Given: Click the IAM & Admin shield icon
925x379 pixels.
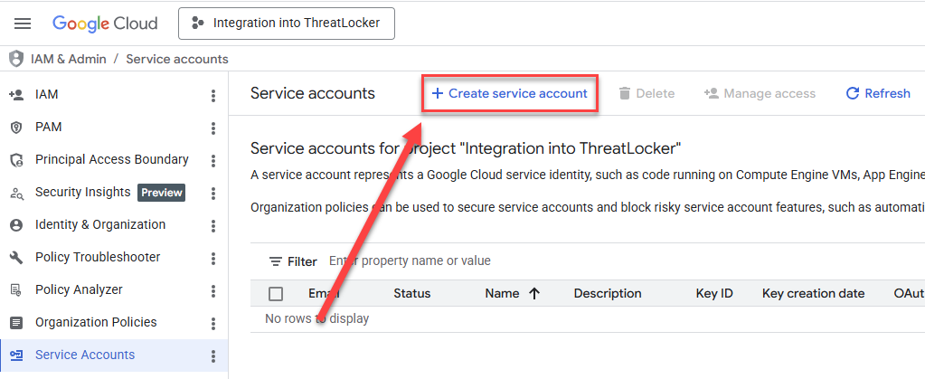Looking at the screenshot, I should click(16, 59).
